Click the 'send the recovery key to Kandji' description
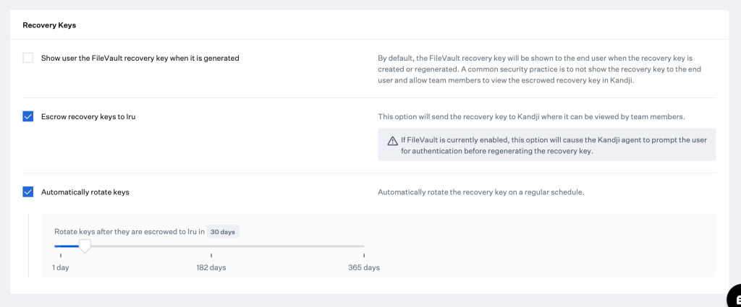 point(531,116)
